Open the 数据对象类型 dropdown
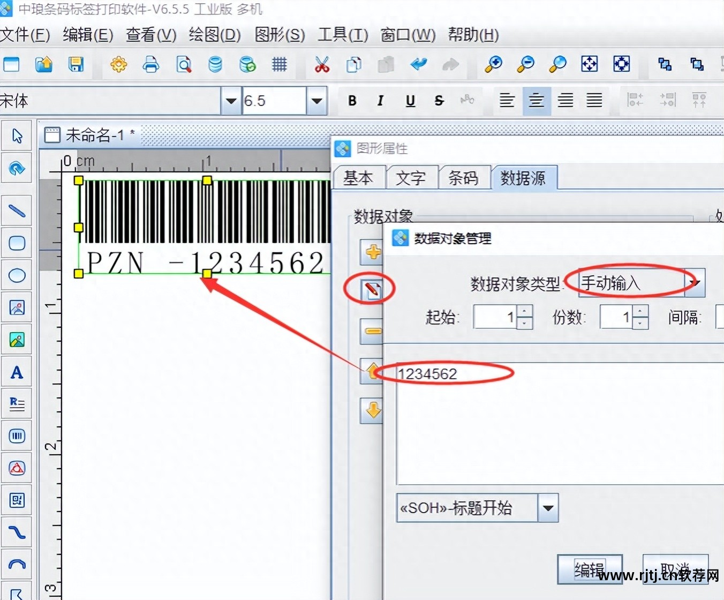The width and height of the screenshot is (724, 600). [695, 283]
